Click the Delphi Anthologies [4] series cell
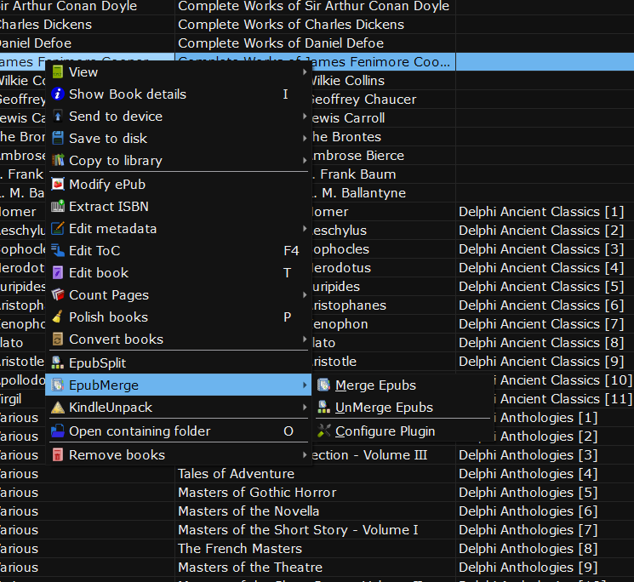 click(x=545, y=474)
